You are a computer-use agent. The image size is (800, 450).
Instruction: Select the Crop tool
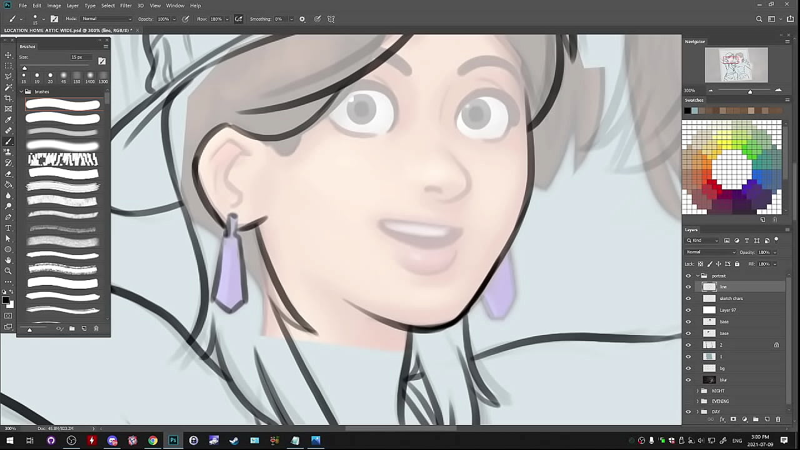pos(8,98)
